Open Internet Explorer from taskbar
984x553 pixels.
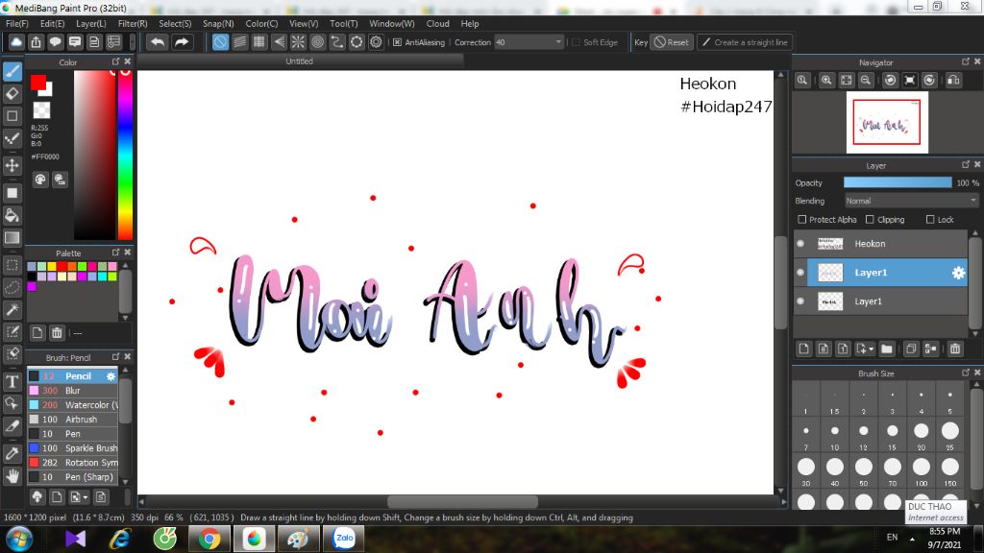click(120, 539)
